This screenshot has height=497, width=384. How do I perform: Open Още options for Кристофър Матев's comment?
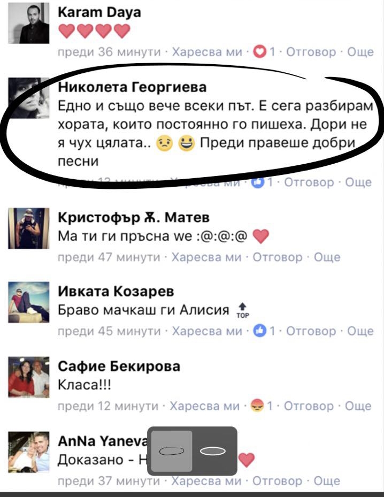(327, 257)
